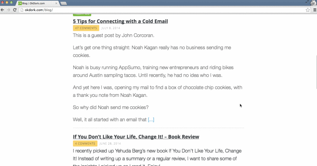Open the Chrome hamburger menu
The width and height of the screenshot is (317, 166).
click(x=315, y=10)
